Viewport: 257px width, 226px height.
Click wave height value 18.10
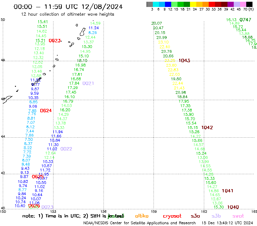[82, 60]
